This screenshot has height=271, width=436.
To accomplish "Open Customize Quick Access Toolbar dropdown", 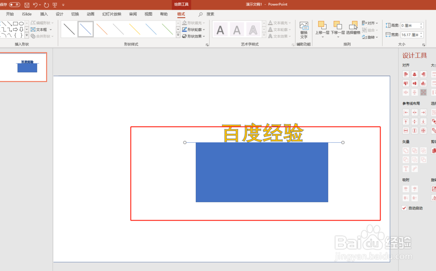I will click(x=63, y=5).
